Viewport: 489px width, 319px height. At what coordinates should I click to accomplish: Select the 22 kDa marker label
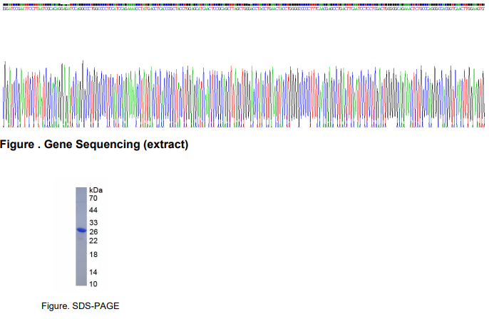(x=93, y=241)
